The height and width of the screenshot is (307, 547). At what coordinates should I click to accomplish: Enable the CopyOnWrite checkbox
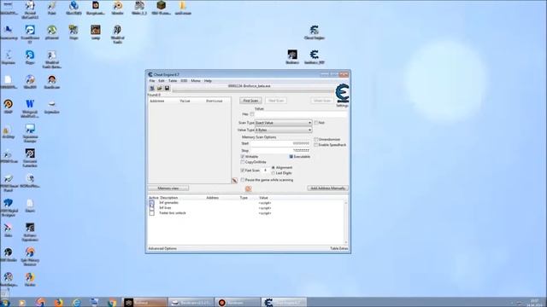[x=243, y=162]
